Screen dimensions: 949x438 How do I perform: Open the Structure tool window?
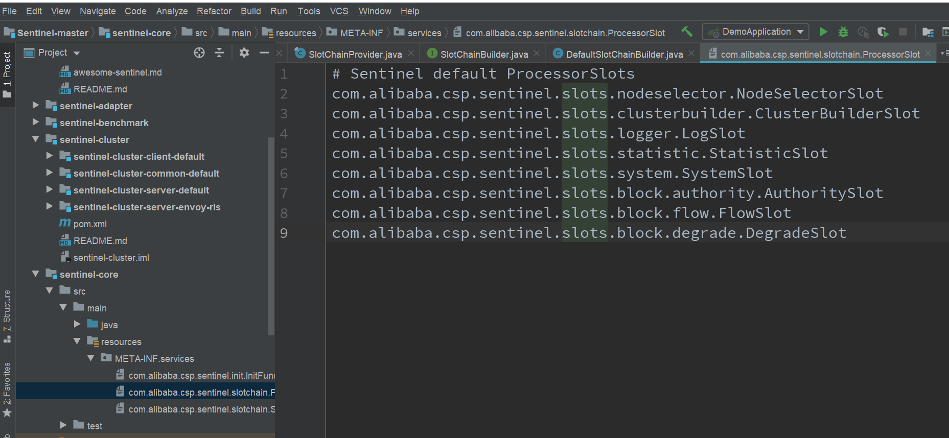click(7, 315)
